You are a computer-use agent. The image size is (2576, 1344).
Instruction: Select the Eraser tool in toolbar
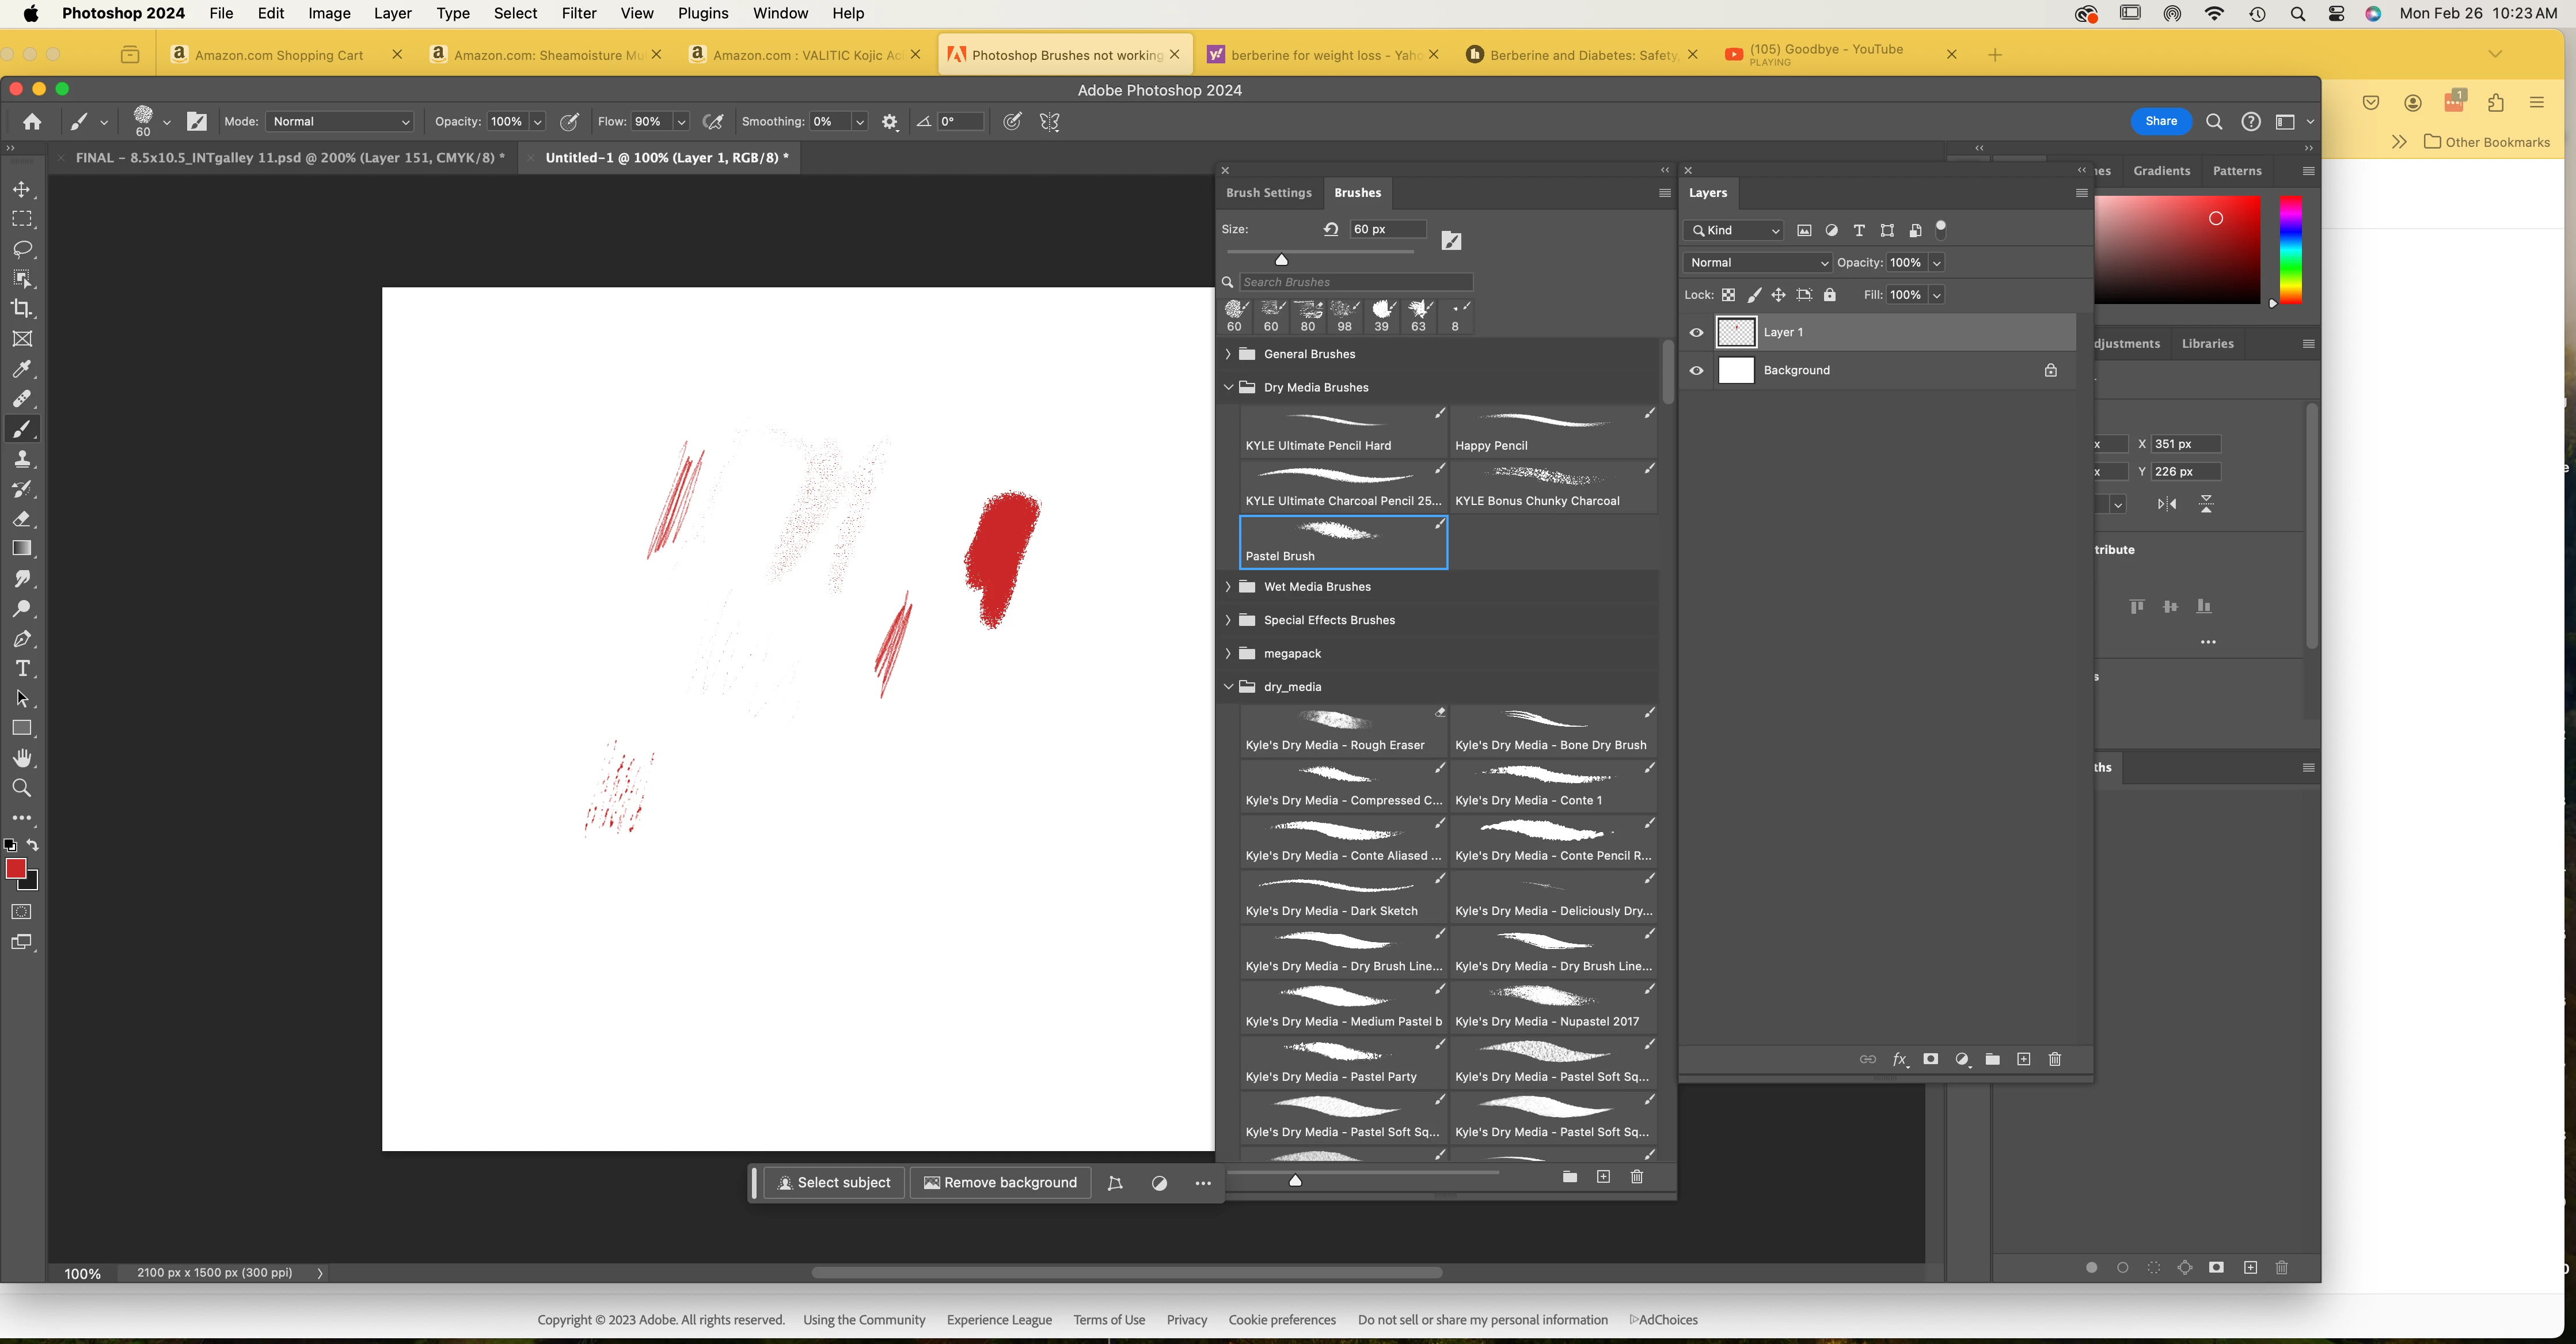point(22,519)
